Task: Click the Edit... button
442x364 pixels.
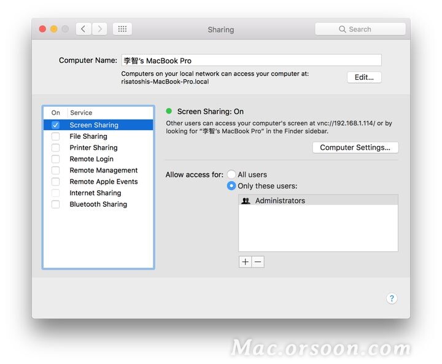Action: click(x=364, y=77)
